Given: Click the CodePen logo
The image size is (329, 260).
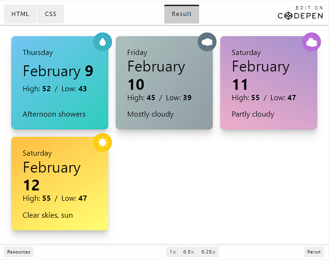Looking at the screenshot, I should pos(300,16).
